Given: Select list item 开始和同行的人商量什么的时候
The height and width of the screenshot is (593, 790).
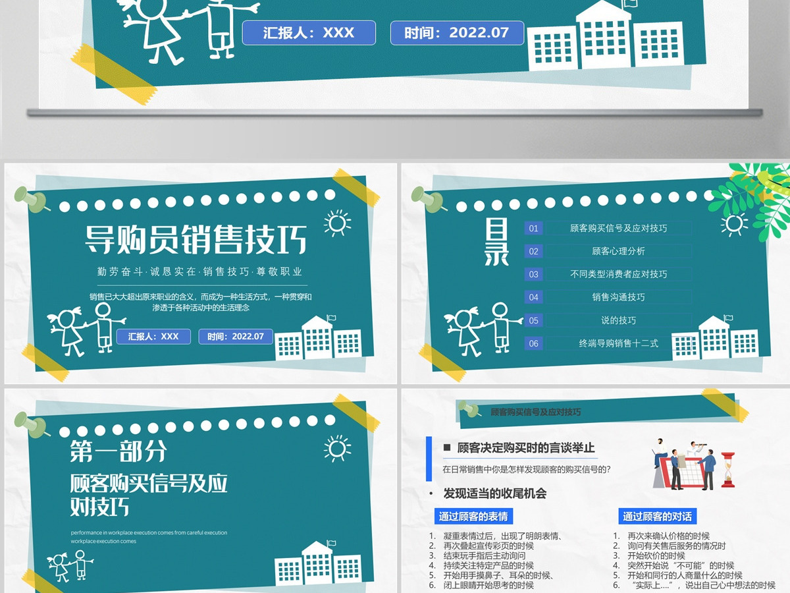Looking at the screenshot, I should pos(685,576).
